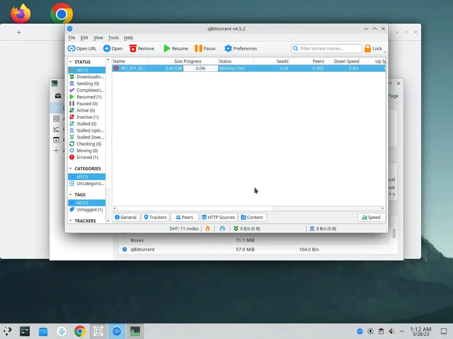This screenshot has height=339, width=453.
Task: Open the Help menu
Action: pyautogui.click(x=128, y=37)
